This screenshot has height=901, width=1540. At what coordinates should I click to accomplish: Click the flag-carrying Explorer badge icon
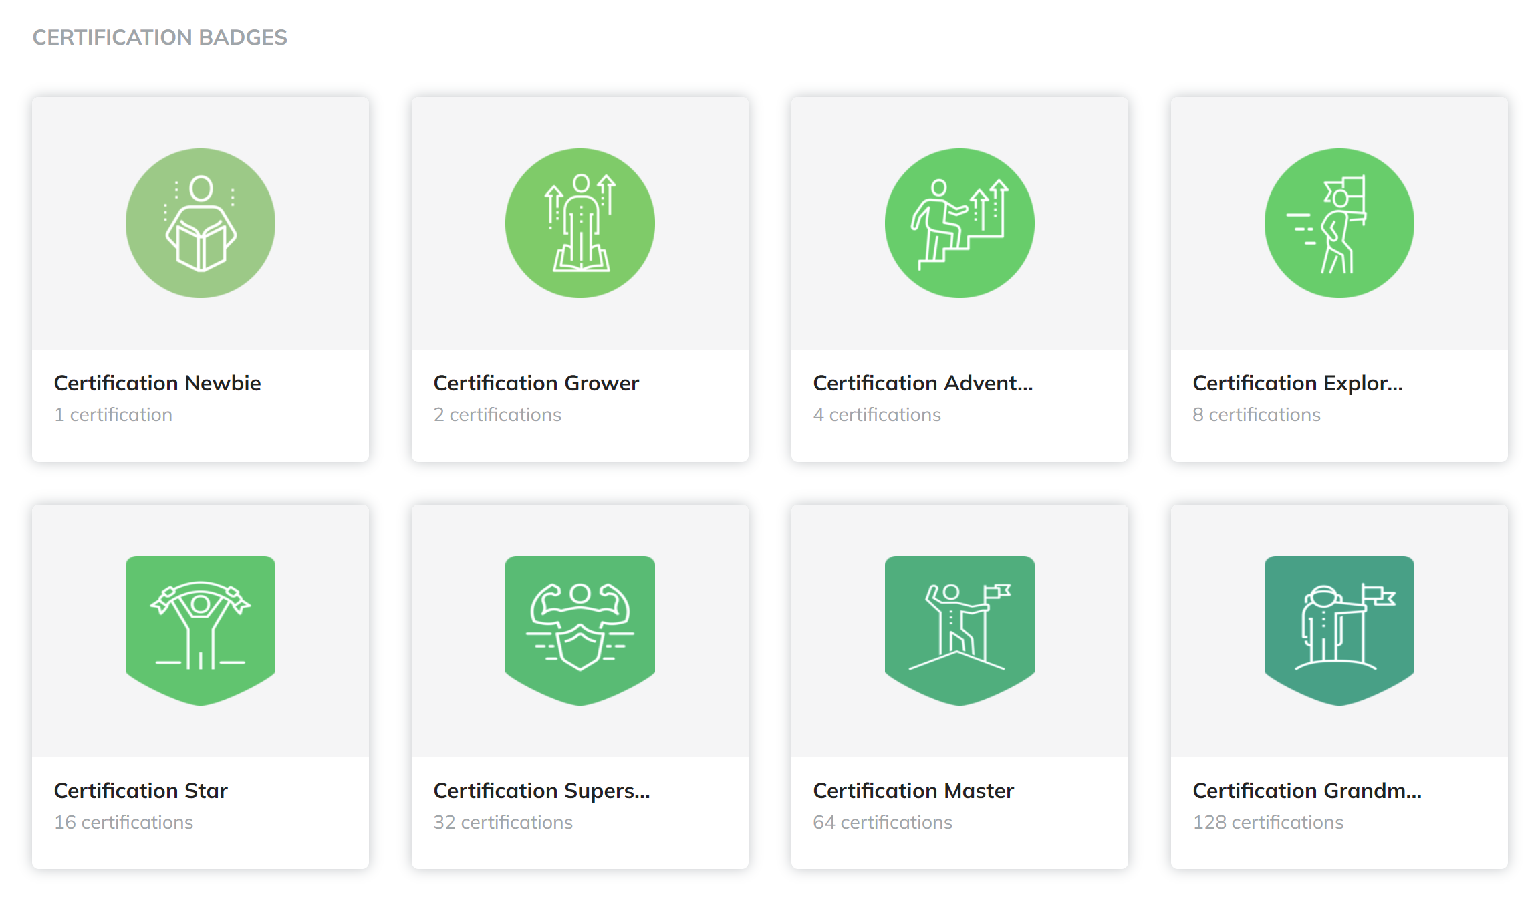[x=1339, y=223]
